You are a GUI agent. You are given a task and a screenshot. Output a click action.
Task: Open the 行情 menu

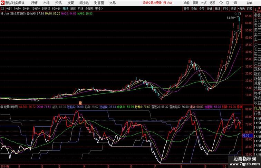[x=34, y=3]
